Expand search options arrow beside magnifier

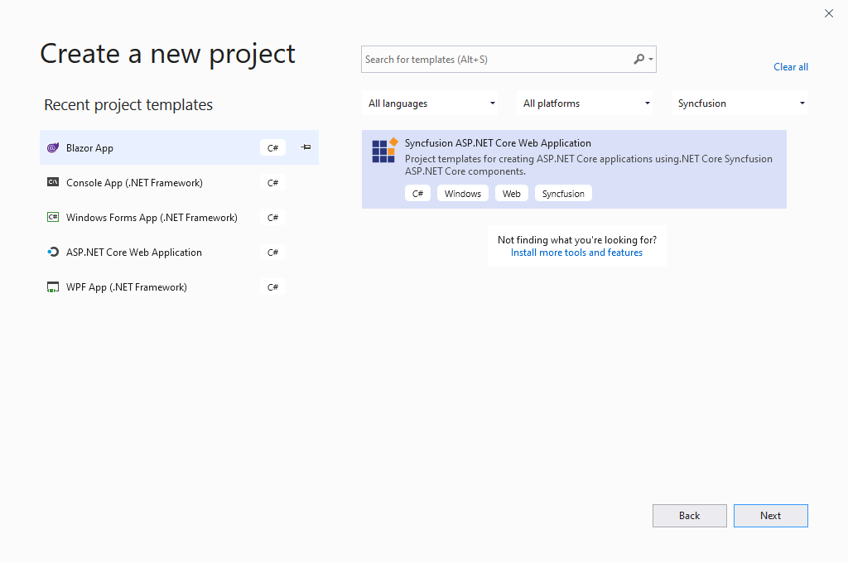pos(651,59)
